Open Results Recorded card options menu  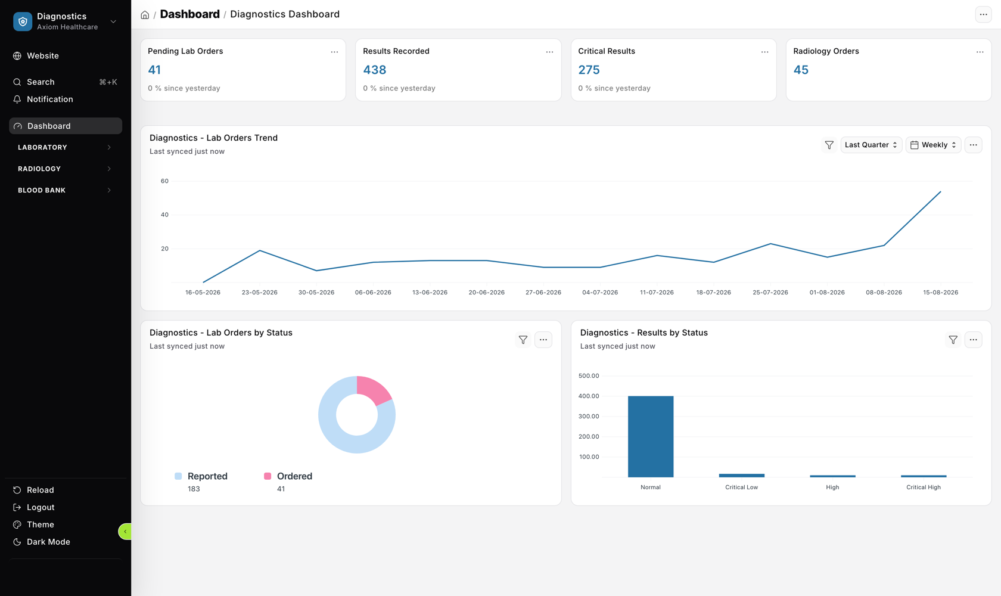coord(549,52)
